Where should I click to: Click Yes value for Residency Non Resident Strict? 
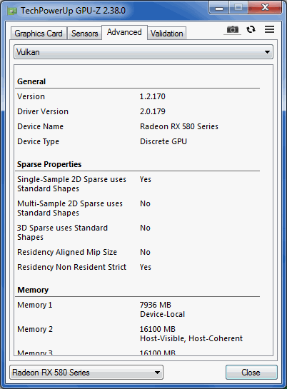pyautogui.click(x=146, y=267)
